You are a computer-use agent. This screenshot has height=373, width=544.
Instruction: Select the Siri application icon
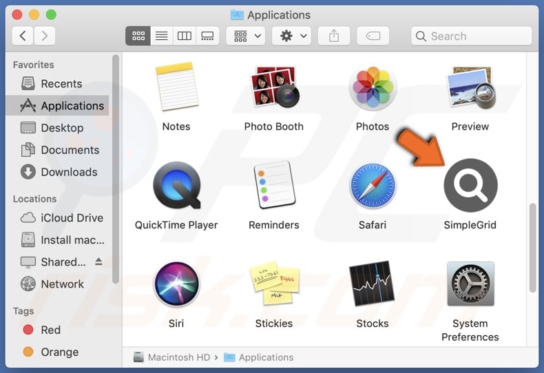(x=176, y=284)
